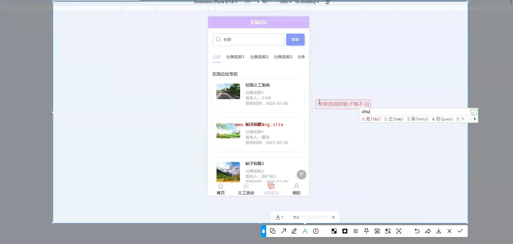
Task: Download the screenshot to file
Action: 439,231
